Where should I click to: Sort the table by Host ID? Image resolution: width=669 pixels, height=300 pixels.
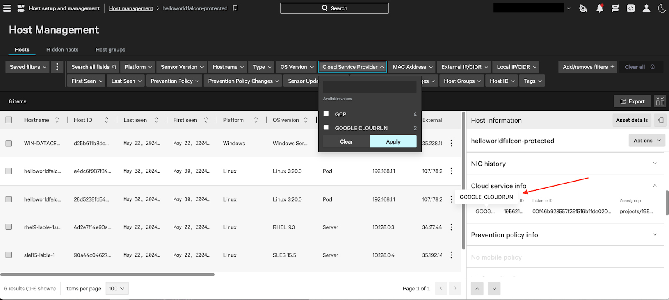click(107, 120)
